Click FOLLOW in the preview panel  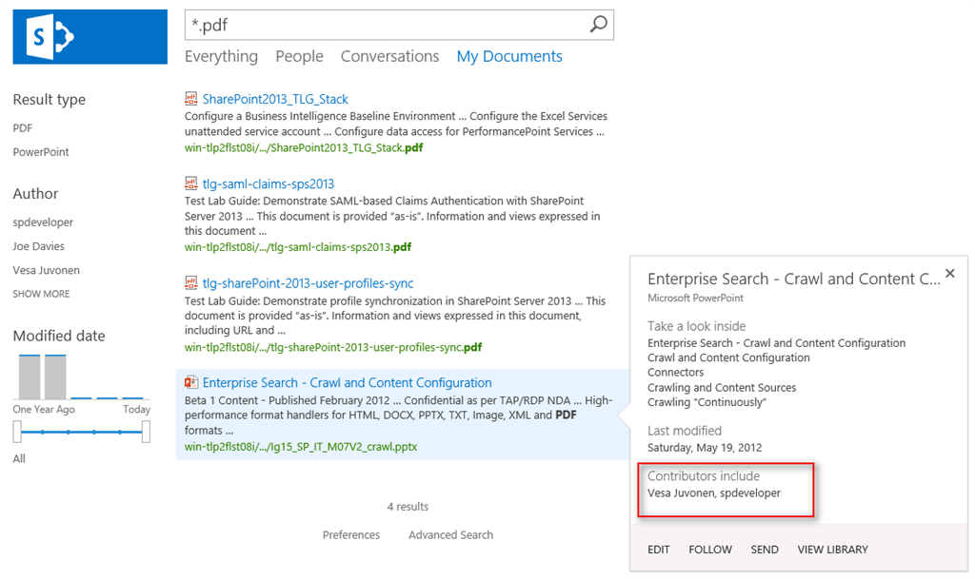[709, 550]
